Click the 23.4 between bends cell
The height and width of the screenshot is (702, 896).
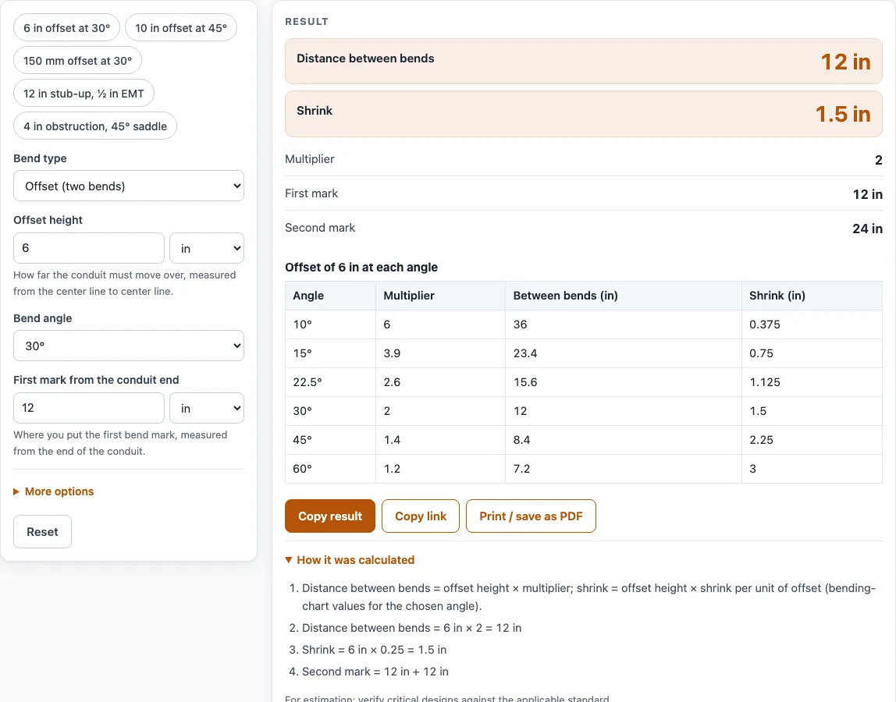point(624,353)
